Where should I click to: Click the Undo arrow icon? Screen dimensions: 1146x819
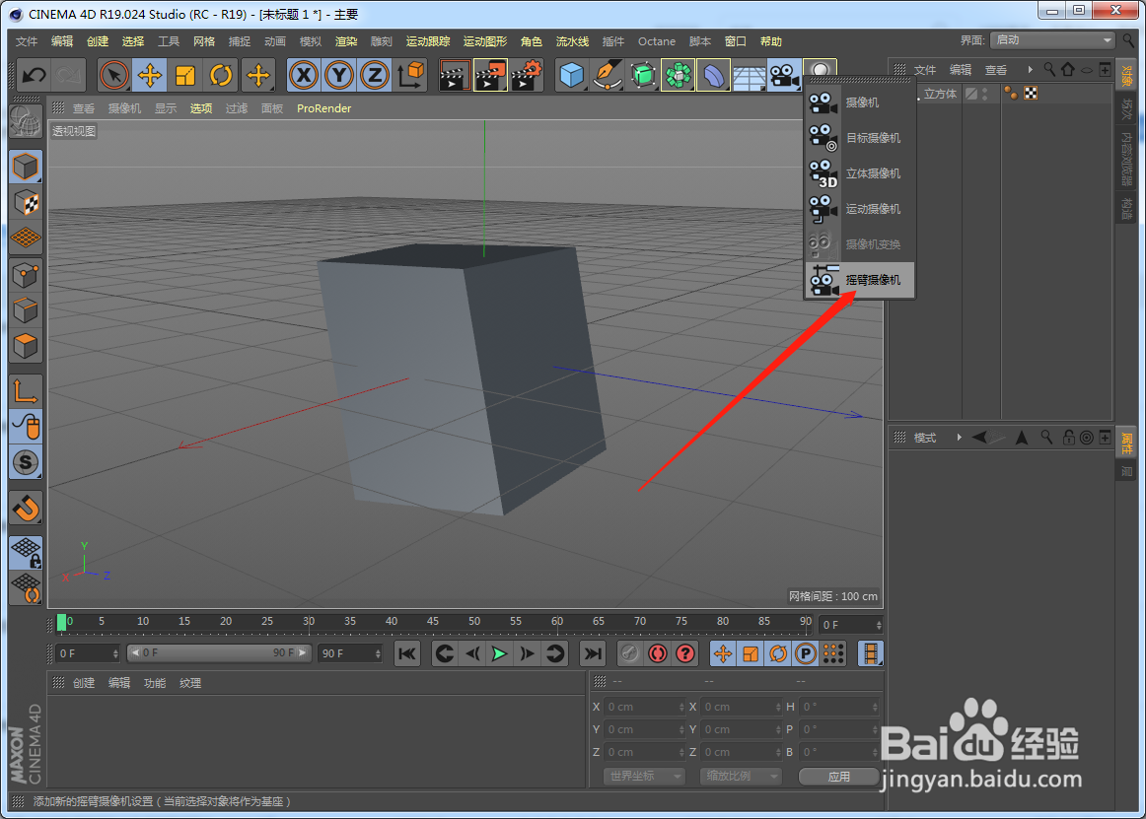coord(34,75)
